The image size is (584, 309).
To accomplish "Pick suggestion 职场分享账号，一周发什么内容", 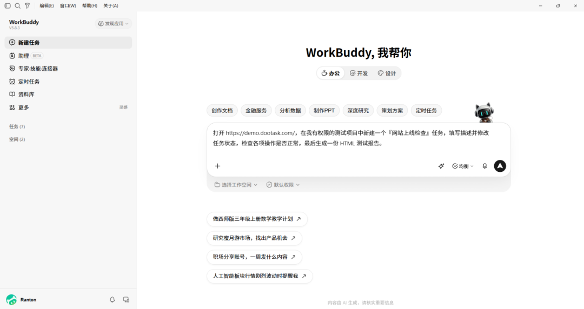I will [x=254, y=257].
